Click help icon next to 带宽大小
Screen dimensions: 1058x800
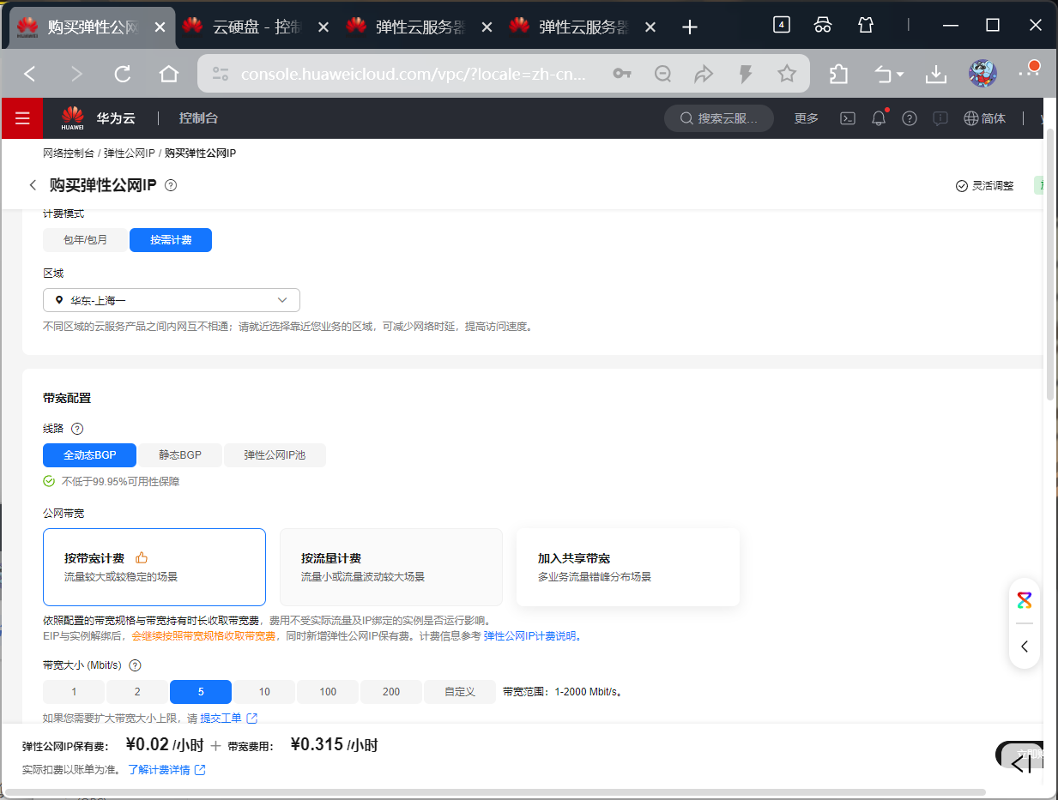pyautogui.click(x=135, y=665)
